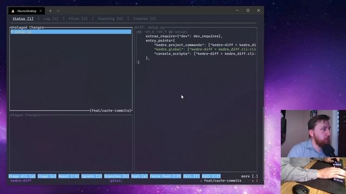This screenshot has width=346, height=194.
Task: Switch to the Status [1] tab
Action: pyautogui.click(x=23, y=19)
